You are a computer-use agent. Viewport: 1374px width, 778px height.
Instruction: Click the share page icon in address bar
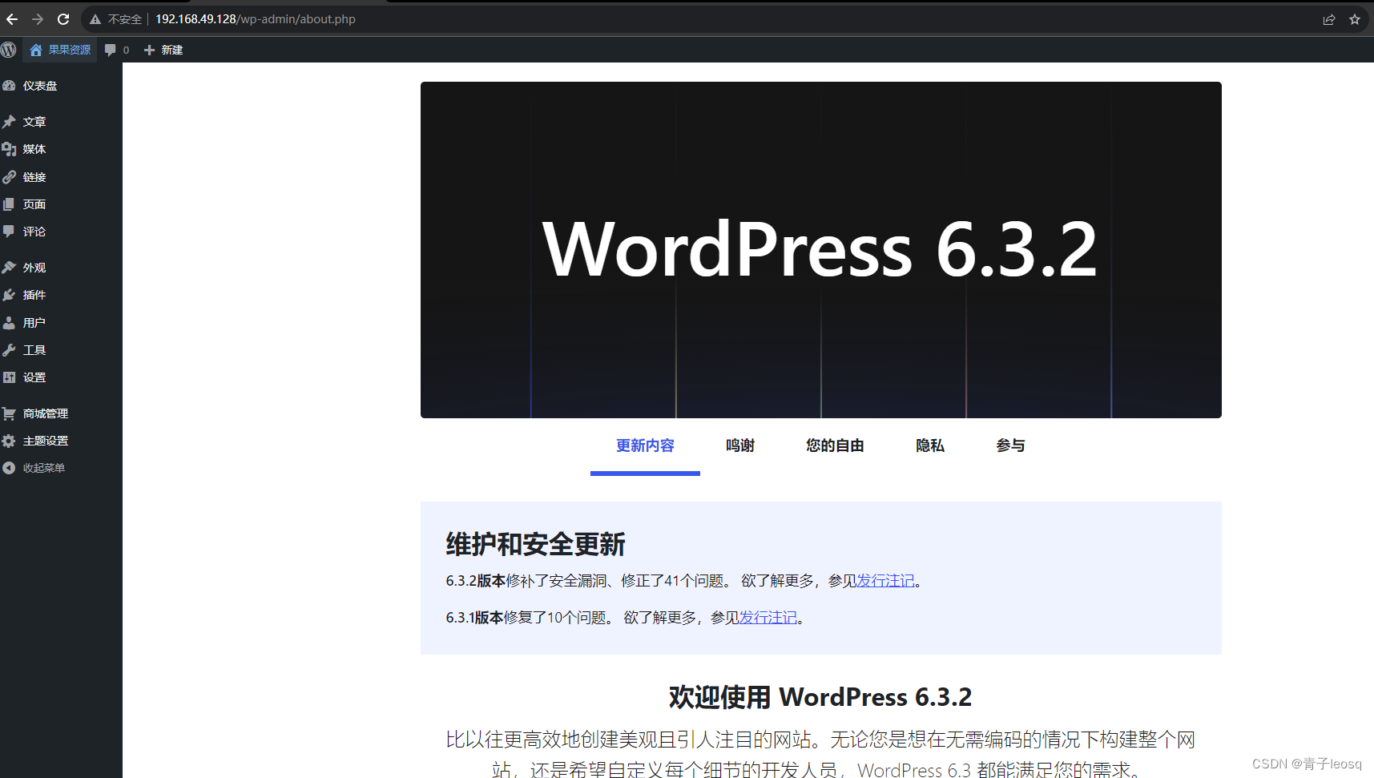(x=1329, y=19)
